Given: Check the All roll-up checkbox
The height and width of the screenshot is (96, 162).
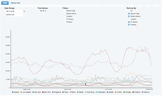Looking at the screenshot, I should [x=129, y=11].
